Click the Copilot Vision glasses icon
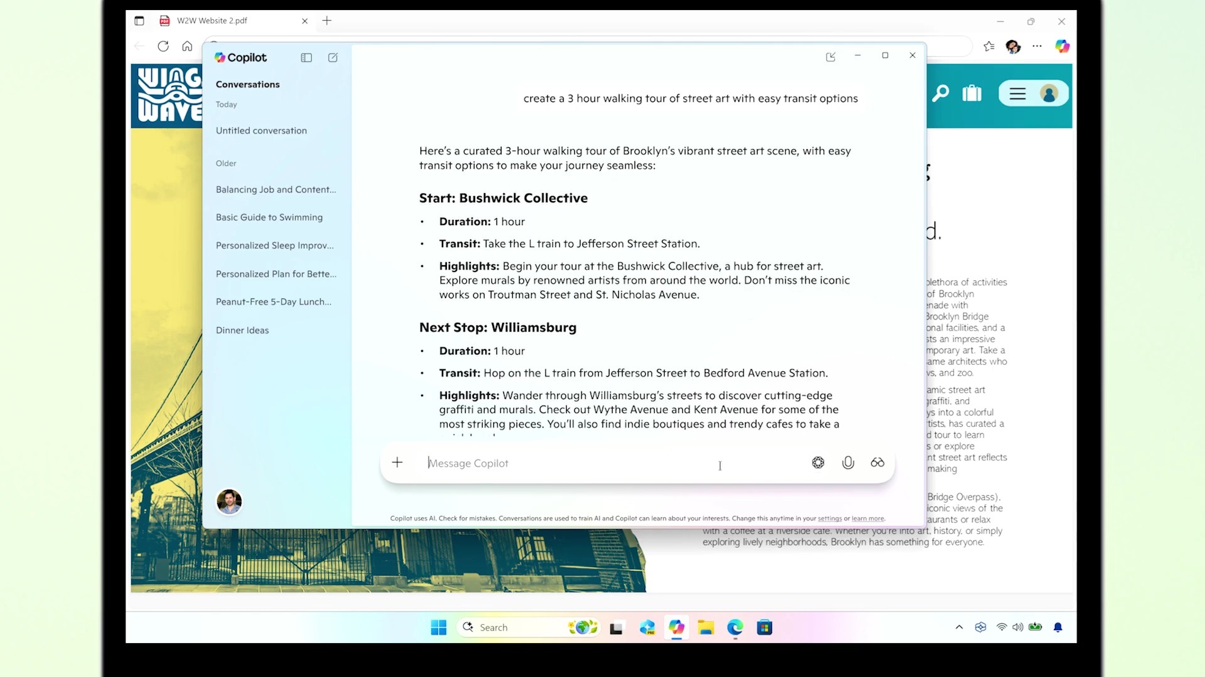The height and width of the screenshot is (677, 1205). [877, 463]
